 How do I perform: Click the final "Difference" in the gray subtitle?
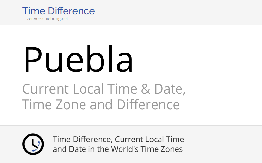148,105
